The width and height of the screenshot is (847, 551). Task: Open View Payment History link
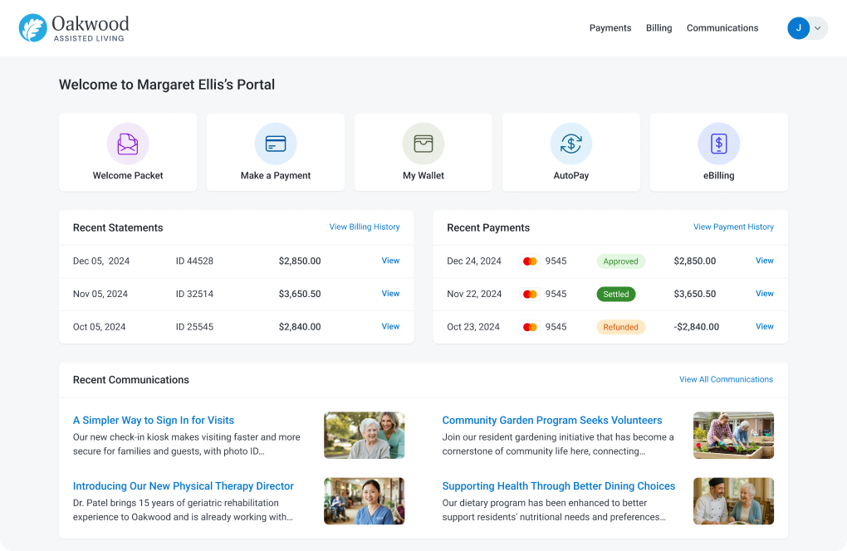click(733, 227)
